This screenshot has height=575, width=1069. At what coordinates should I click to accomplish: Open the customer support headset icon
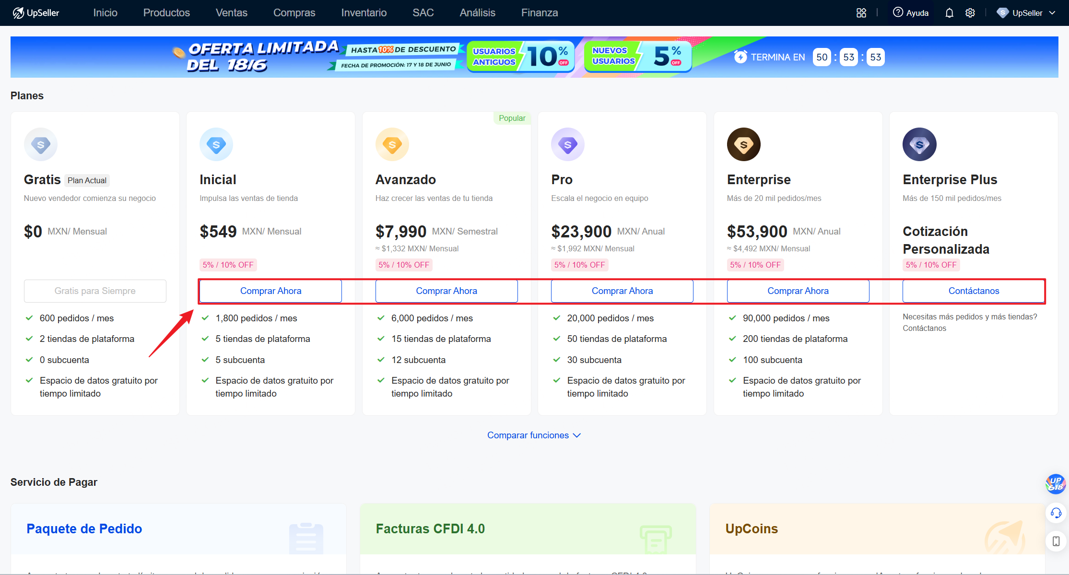click(x=1056, y=513)
